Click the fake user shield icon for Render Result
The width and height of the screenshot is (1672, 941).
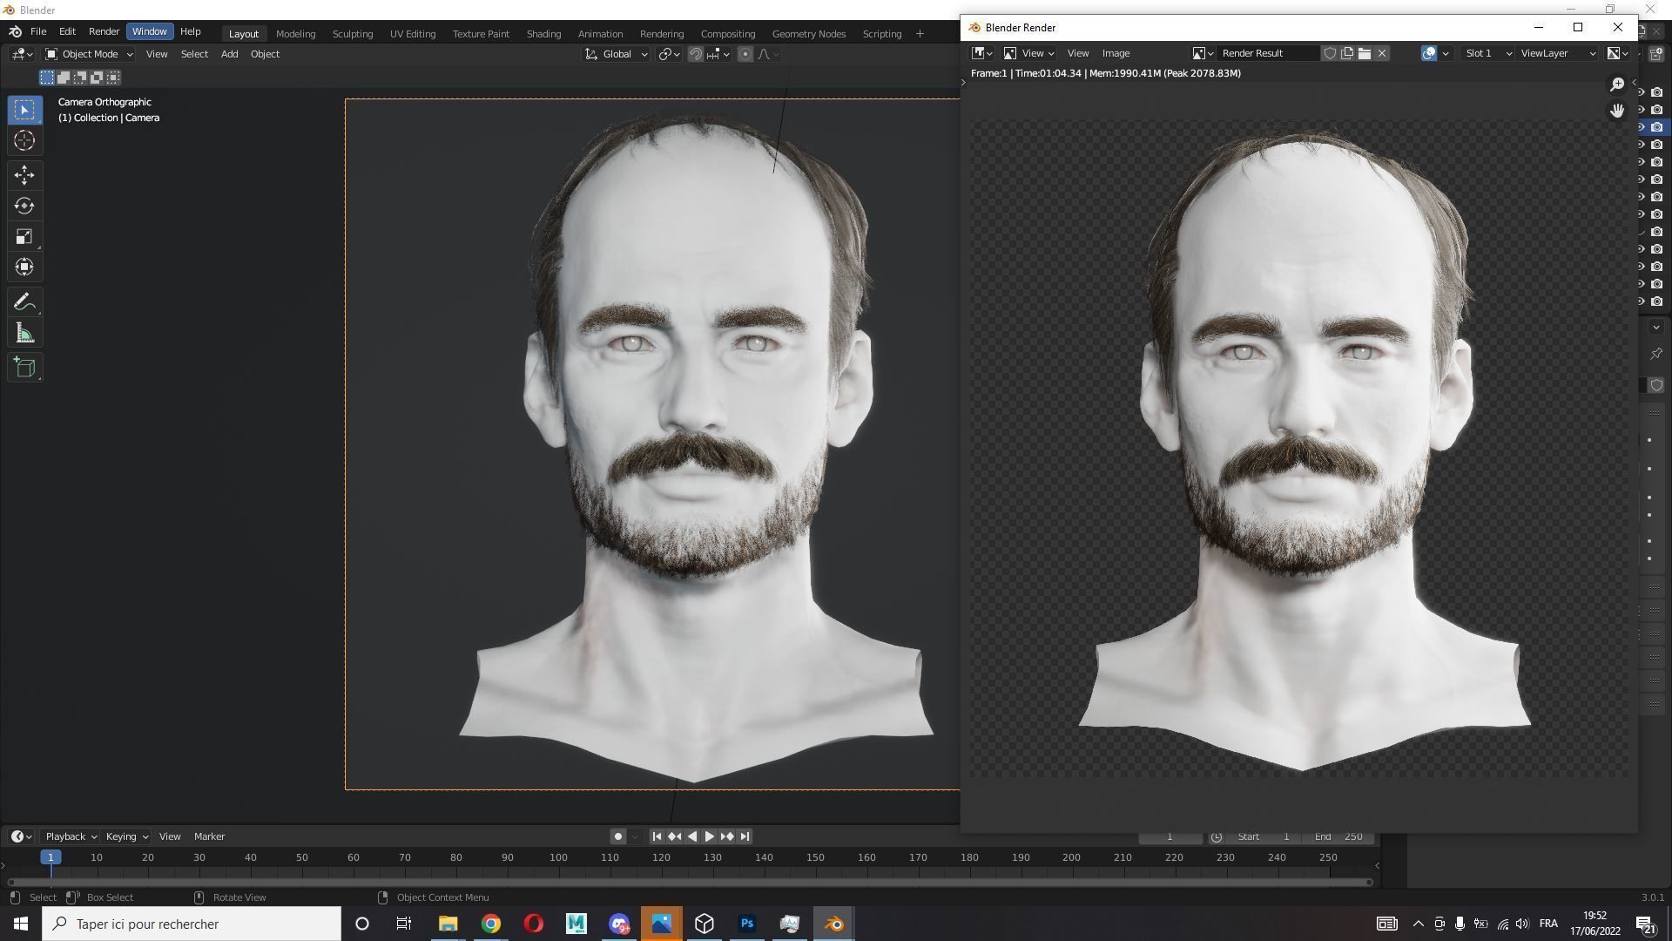[1330, 53]
